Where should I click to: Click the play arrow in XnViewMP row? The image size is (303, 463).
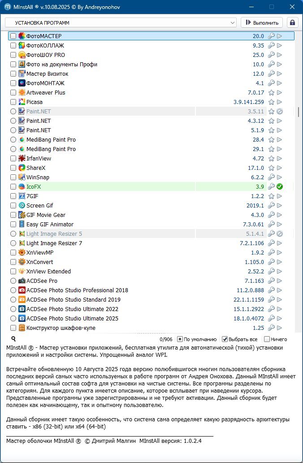tap(280, 252)
